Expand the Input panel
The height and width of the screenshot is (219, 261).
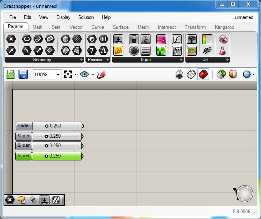pos(181,60)
